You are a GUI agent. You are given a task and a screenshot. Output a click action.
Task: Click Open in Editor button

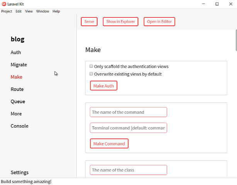159,22
